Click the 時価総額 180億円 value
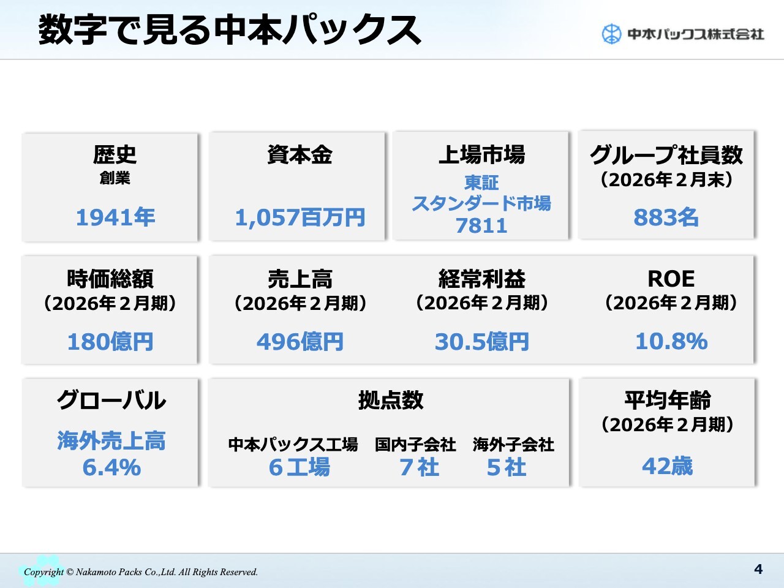This screenshot has height=588, width=784. pyautogui.click(x=110, y=342)
